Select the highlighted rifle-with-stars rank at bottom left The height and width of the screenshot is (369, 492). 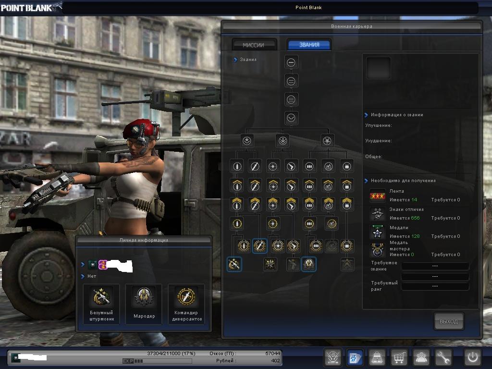coord(234,264)
